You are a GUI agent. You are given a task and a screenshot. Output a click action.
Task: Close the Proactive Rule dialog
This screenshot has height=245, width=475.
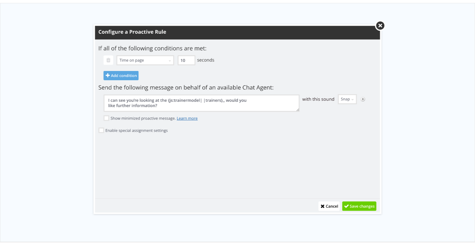[380, 25]
